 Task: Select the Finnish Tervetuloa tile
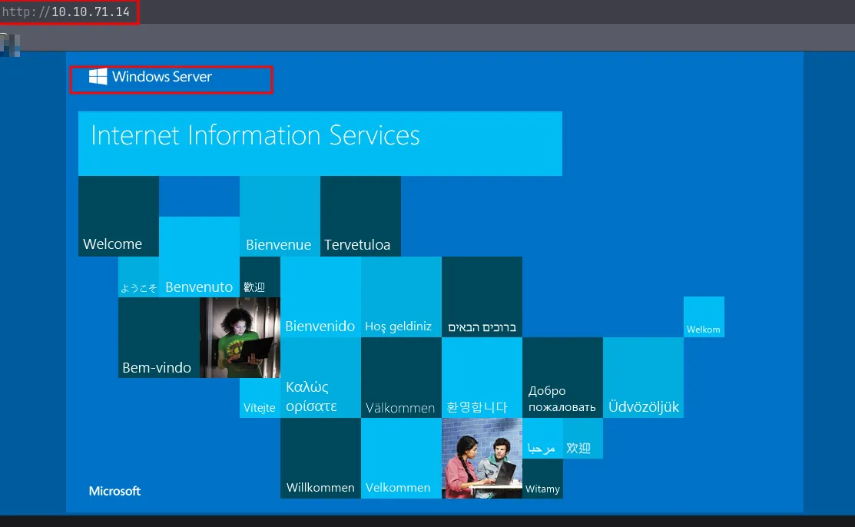click(360, 217)
